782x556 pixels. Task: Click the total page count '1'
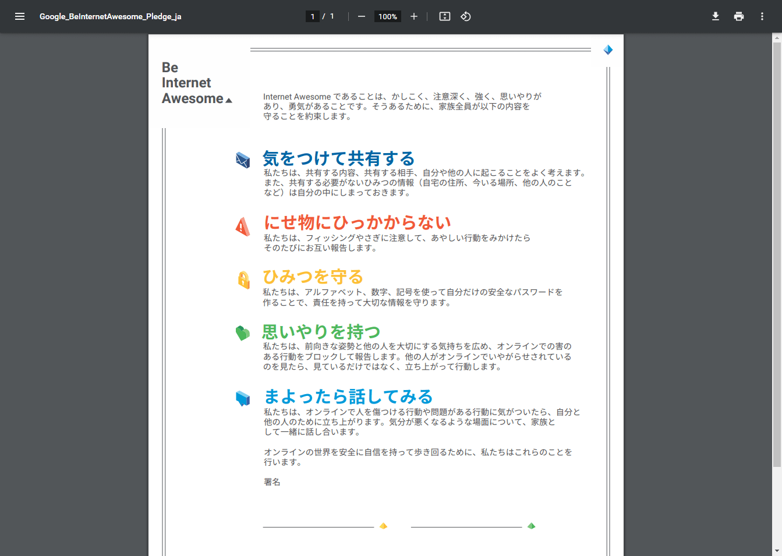[332, 16]
